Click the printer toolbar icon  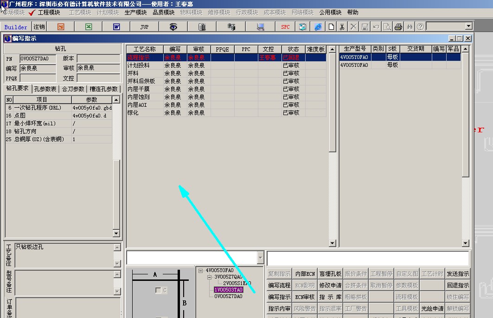point(398,27)
